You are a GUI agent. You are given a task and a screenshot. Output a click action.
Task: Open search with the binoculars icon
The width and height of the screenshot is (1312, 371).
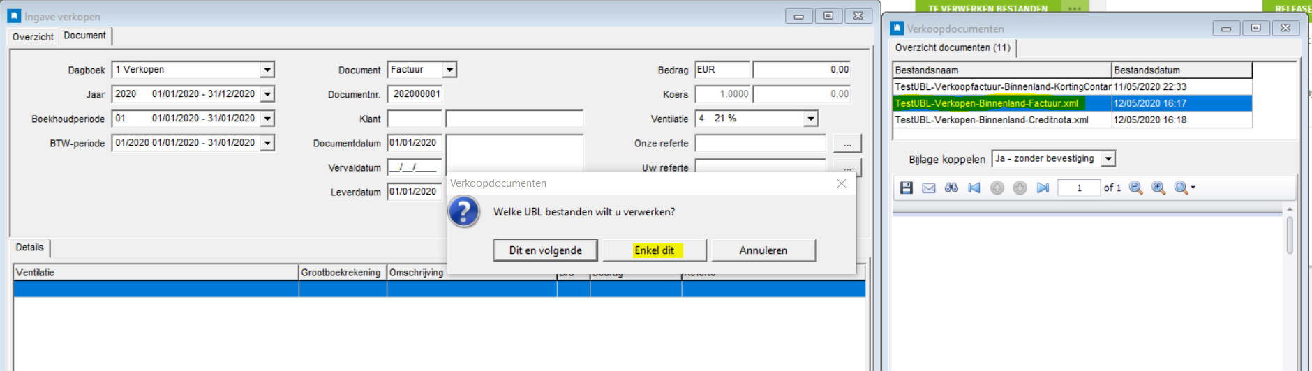click(x=951, y=188)
